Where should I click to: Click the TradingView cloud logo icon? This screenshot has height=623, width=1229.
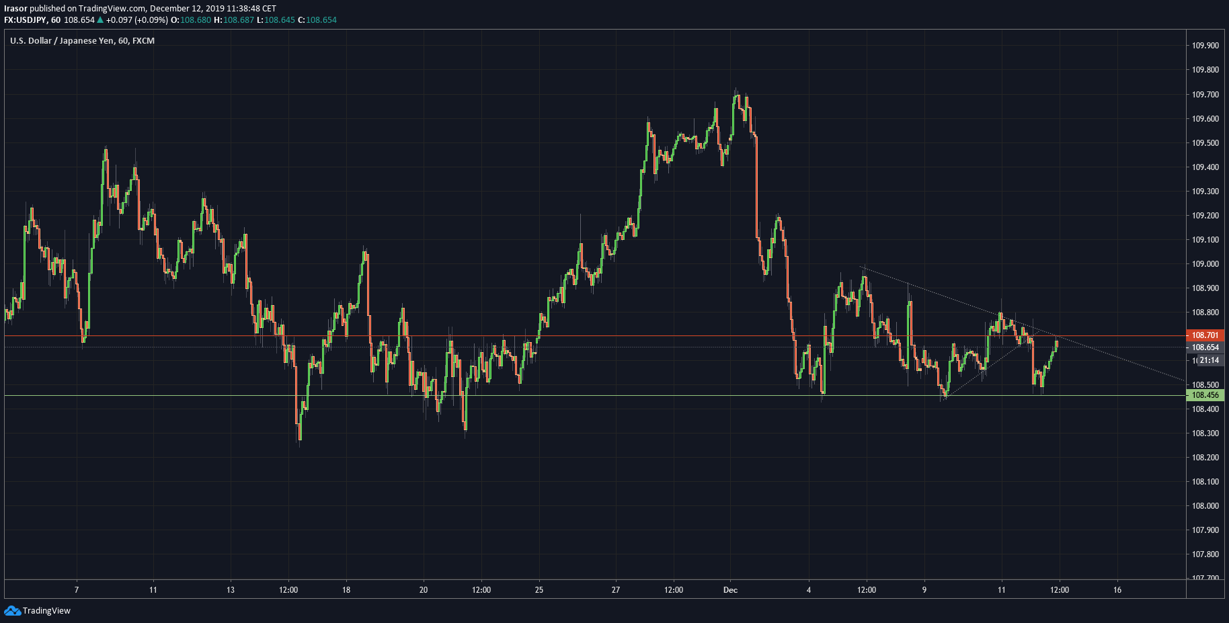(x=12, y=610)
